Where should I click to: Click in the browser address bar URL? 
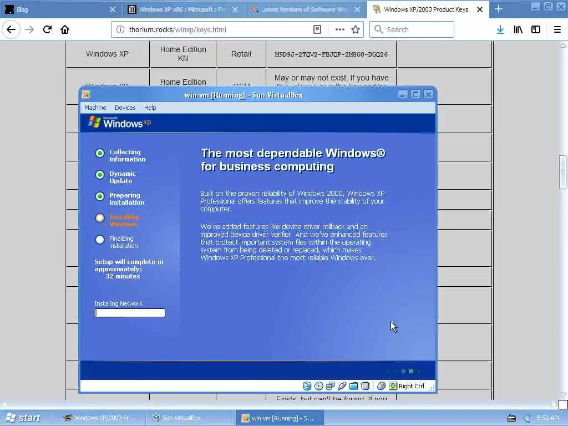point(177,30)
